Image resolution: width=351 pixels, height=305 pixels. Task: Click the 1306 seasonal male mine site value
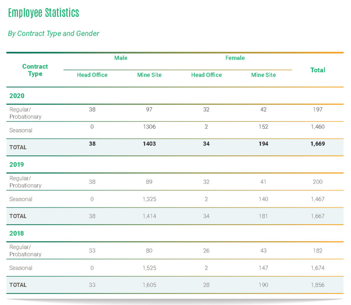coord(149,127)
